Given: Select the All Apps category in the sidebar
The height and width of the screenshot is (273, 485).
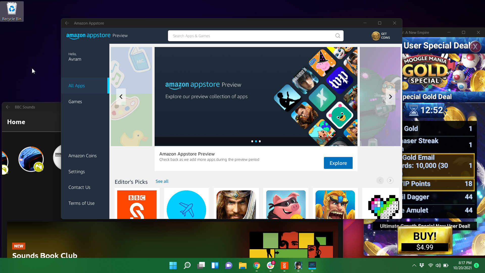Looking at the screenshot, I should tap(76, 86).
